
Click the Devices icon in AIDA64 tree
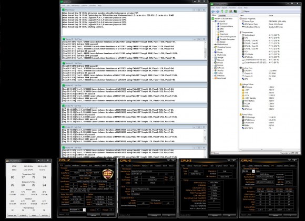pos(216,65)
